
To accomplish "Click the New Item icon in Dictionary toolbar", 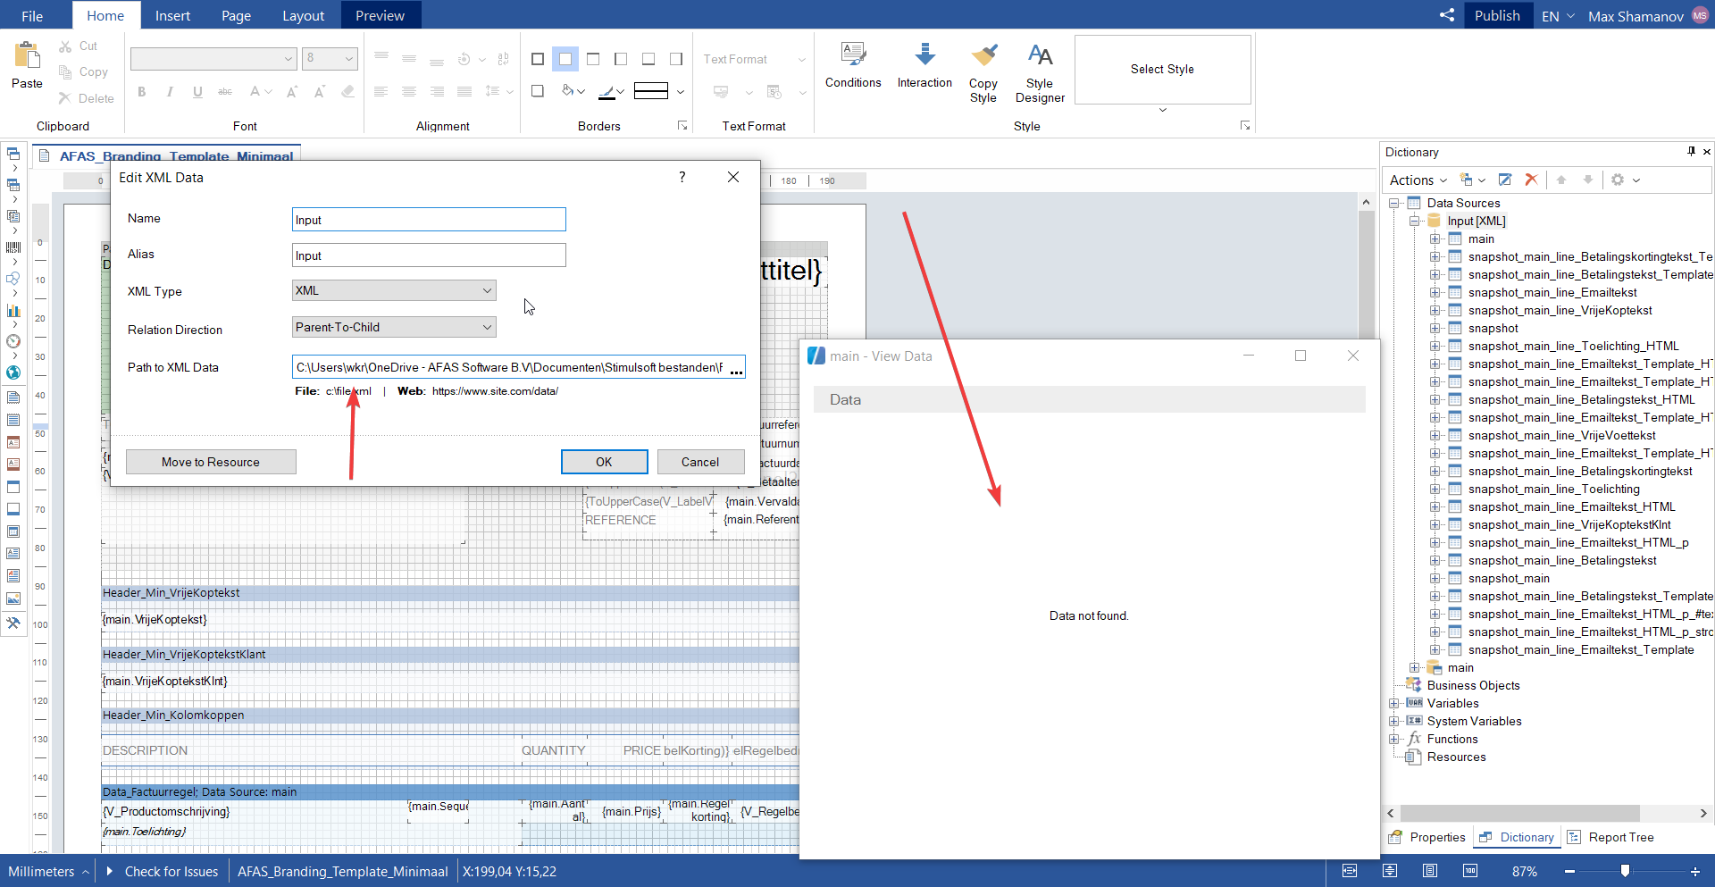I will click(x=1468, y=180).
